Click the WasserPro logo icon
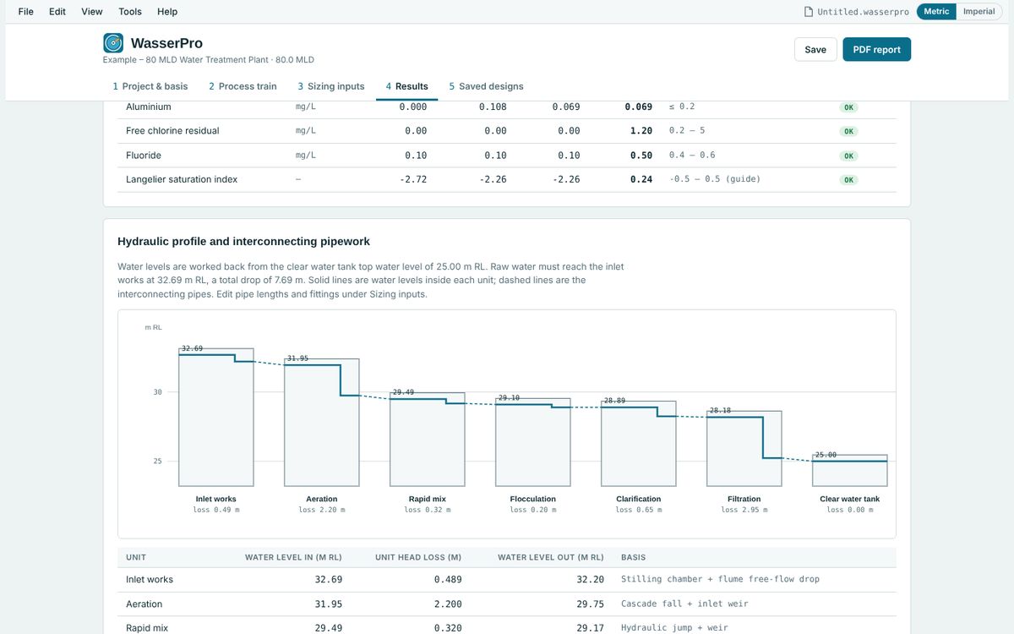 click(x=113, y=43)
